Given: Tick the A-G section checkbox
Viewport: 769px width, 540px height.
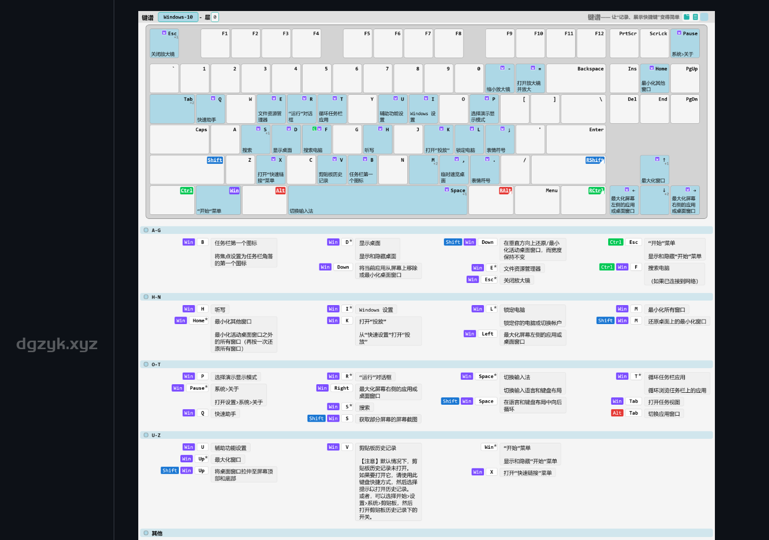Looking at the screenshot, I should [x=146, y=230].
